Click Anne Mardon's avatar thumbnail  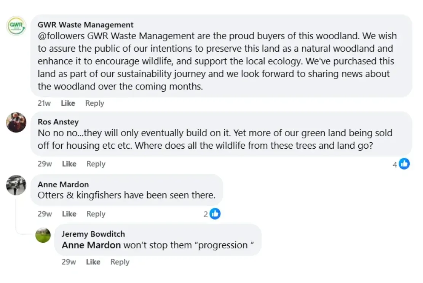coord(16,185)
